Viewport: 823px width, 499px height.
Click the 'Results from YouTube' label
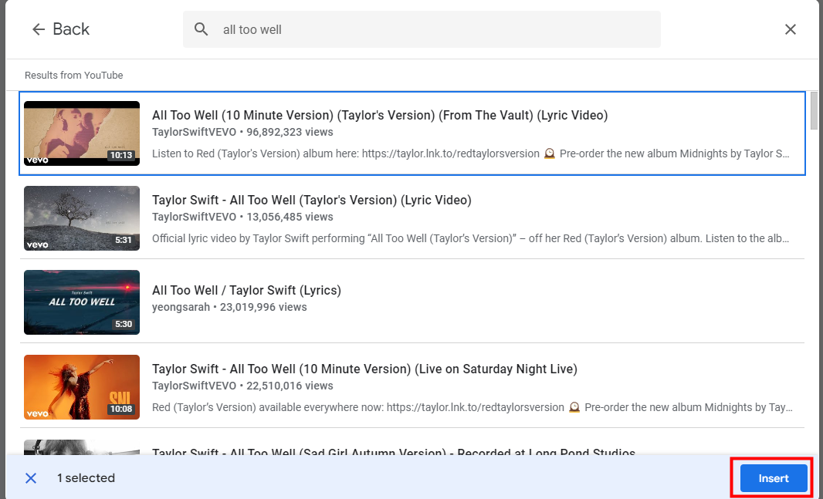[74, 76]
